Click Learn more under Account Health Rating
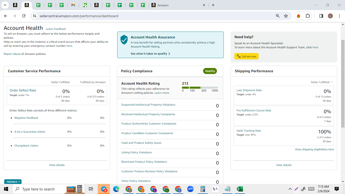This screenshot has height=194, width=345. point(162,93)
